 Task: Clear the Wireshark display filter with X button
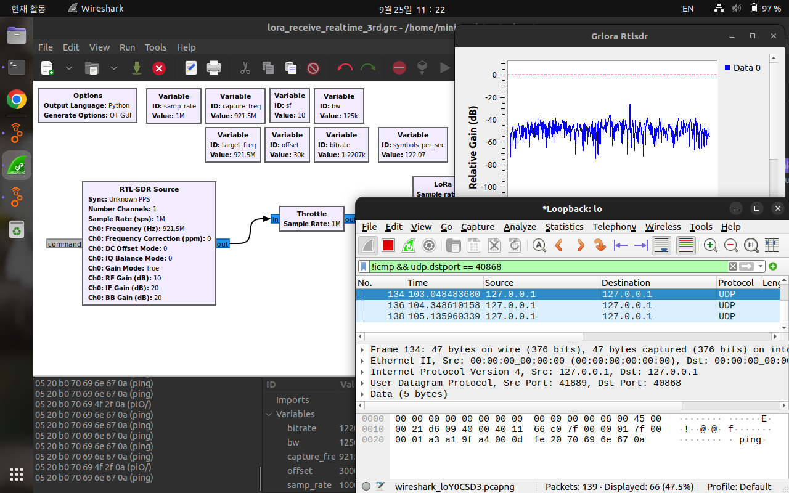[732, 266]
